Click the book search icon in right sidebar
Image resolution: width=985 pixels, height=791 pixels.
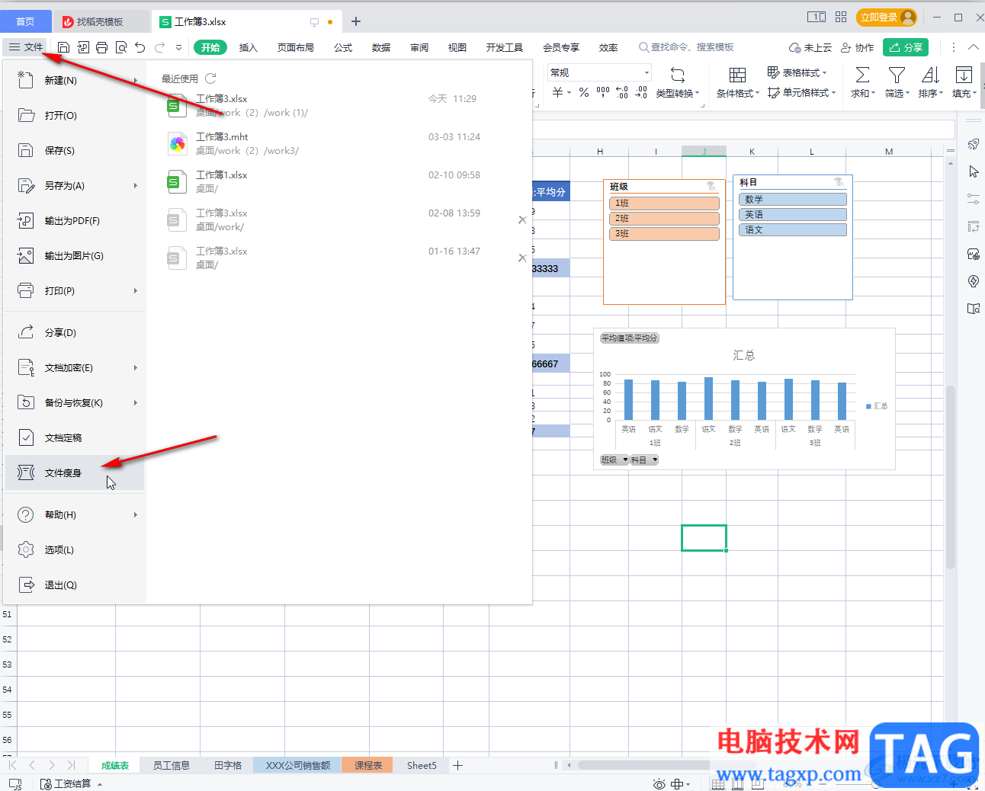pos(974,309)
